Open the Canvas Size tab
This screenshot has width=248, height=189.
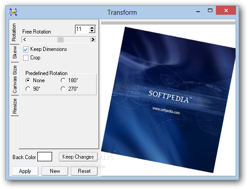[15, 79]
